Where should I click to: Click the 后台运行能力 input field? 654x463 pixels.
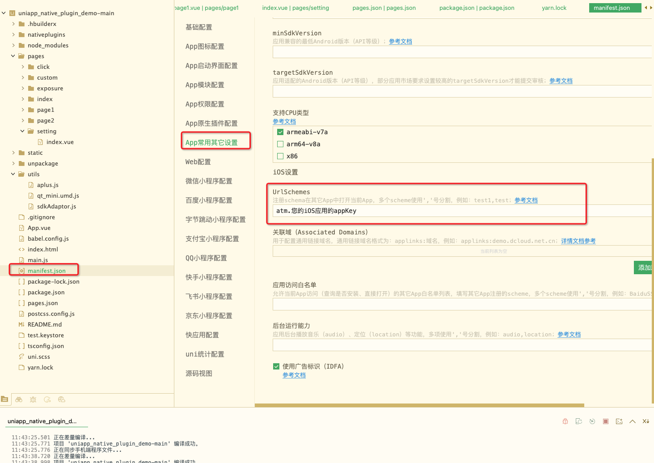pyautogui.click(x=462, y=345)
